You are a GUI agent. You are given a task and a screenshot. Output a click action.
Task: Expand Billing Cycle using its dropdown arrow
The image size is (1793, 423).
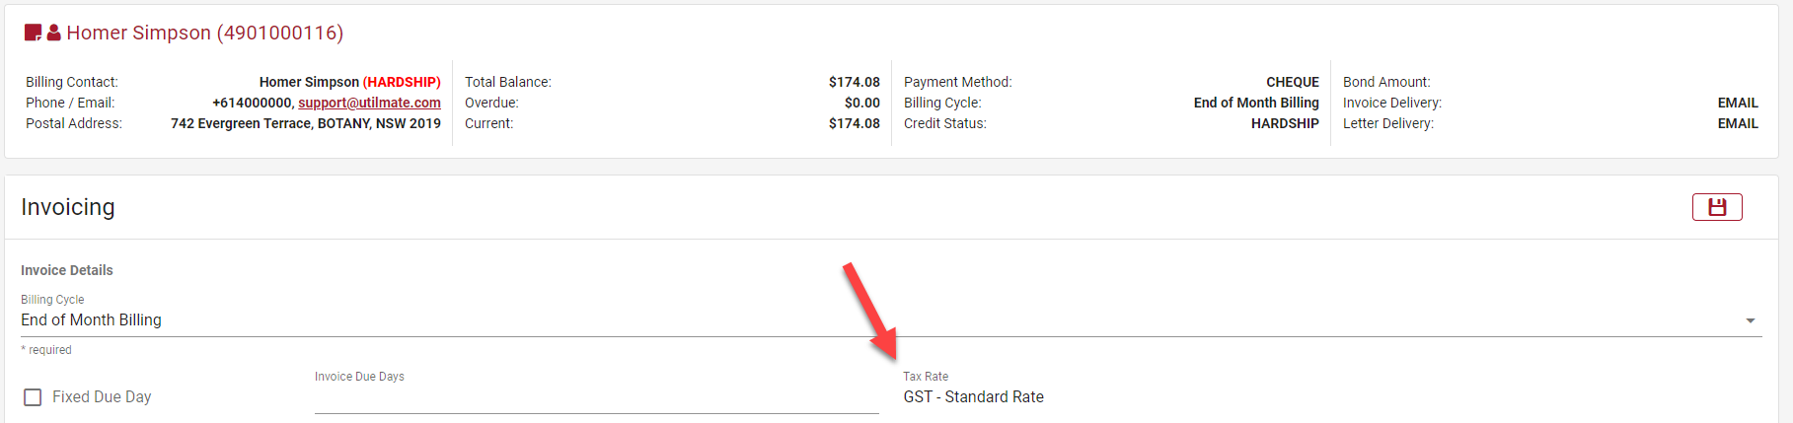(1750, 320)
